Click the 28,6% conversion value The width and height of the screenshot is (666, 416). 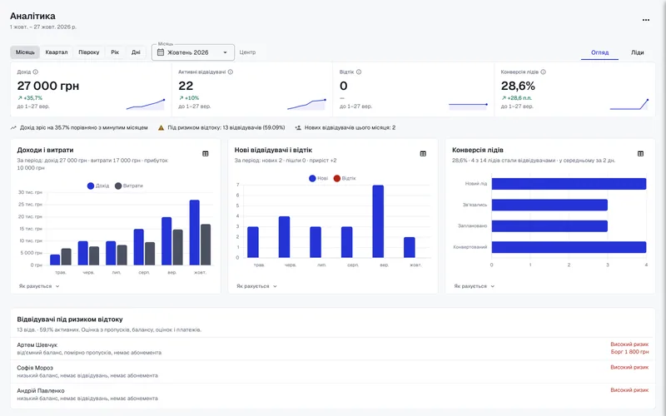518,87
